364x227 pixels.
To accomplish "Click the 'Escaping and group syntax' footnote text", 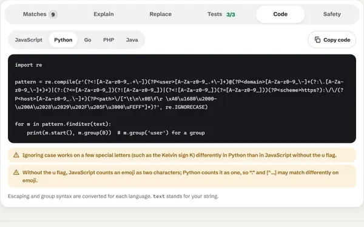I will (x=113, y=196).
